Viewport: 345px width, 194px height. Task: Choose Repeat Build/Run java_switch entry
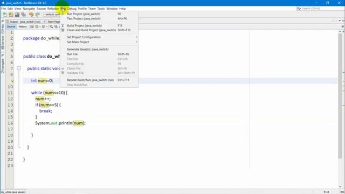pyautogui.click(x=99, y=80)
